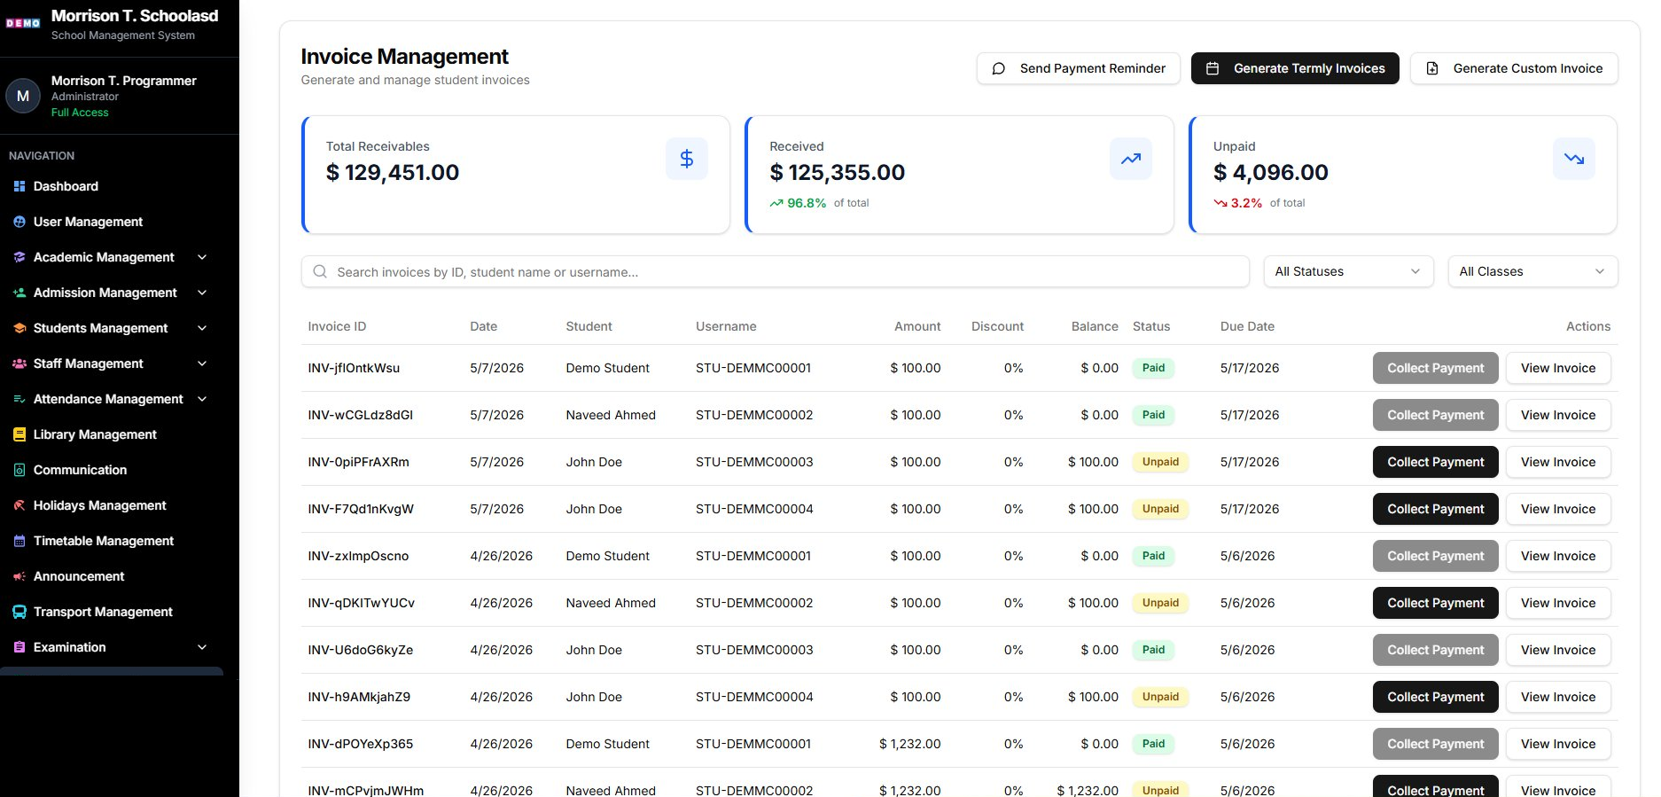The height and width of the screenshot is (797, 1661).
Task: Focus the search invoices input field
Action: (x=776, y=272)
